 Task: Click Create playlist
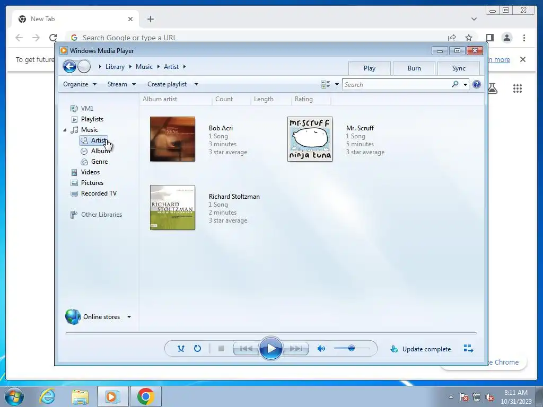167,84
